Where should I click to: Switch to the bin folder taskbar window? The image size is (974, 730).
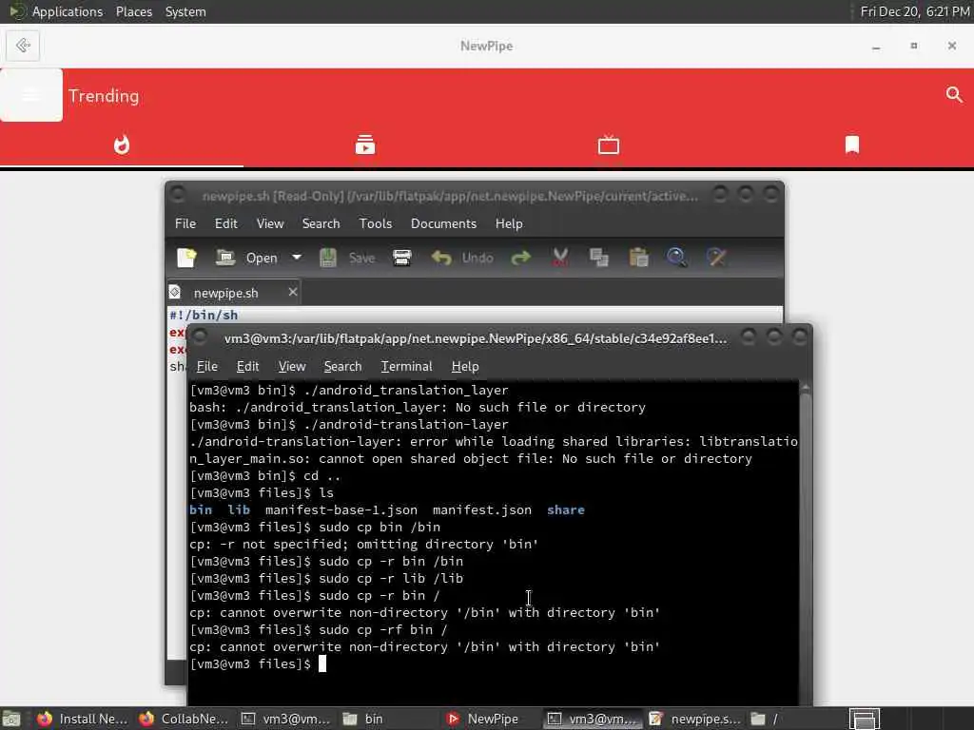pos(388,719)
